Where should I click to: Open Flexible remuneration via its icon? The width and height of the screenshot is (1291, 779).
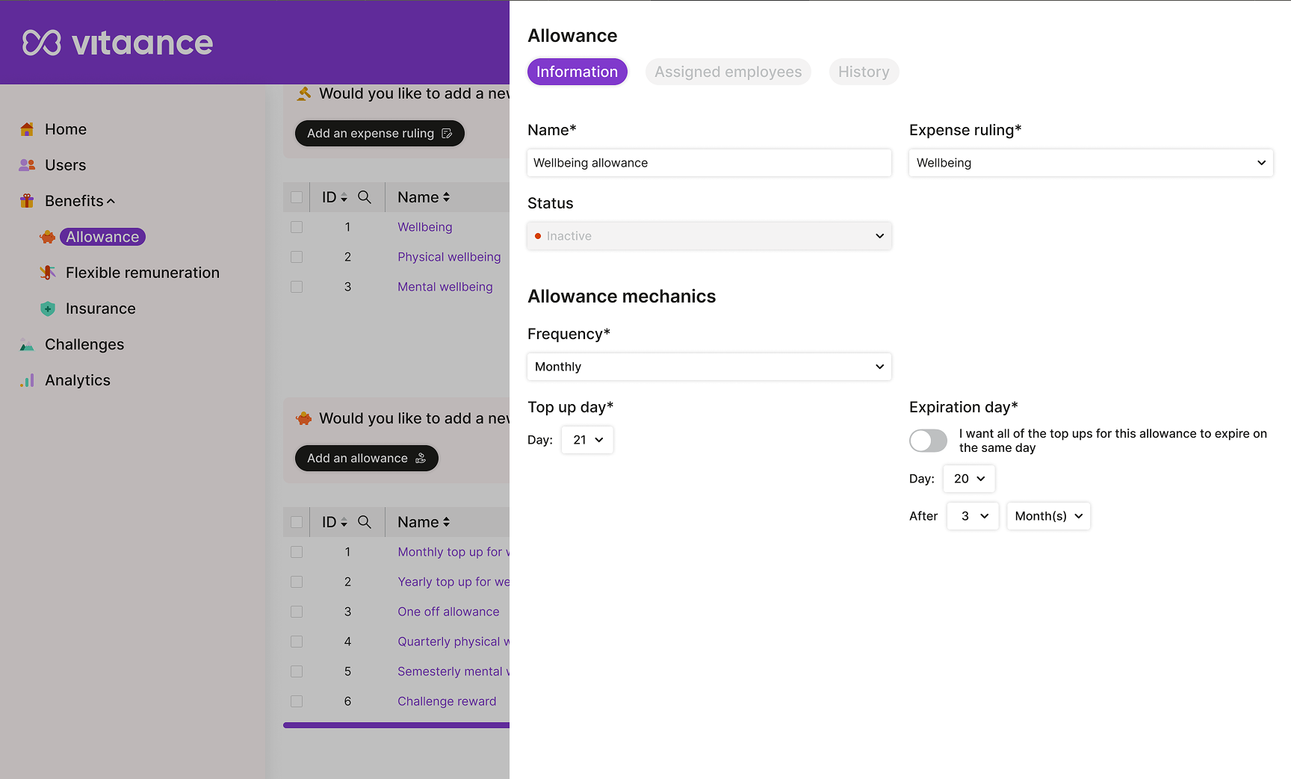[x=47, y=272]
